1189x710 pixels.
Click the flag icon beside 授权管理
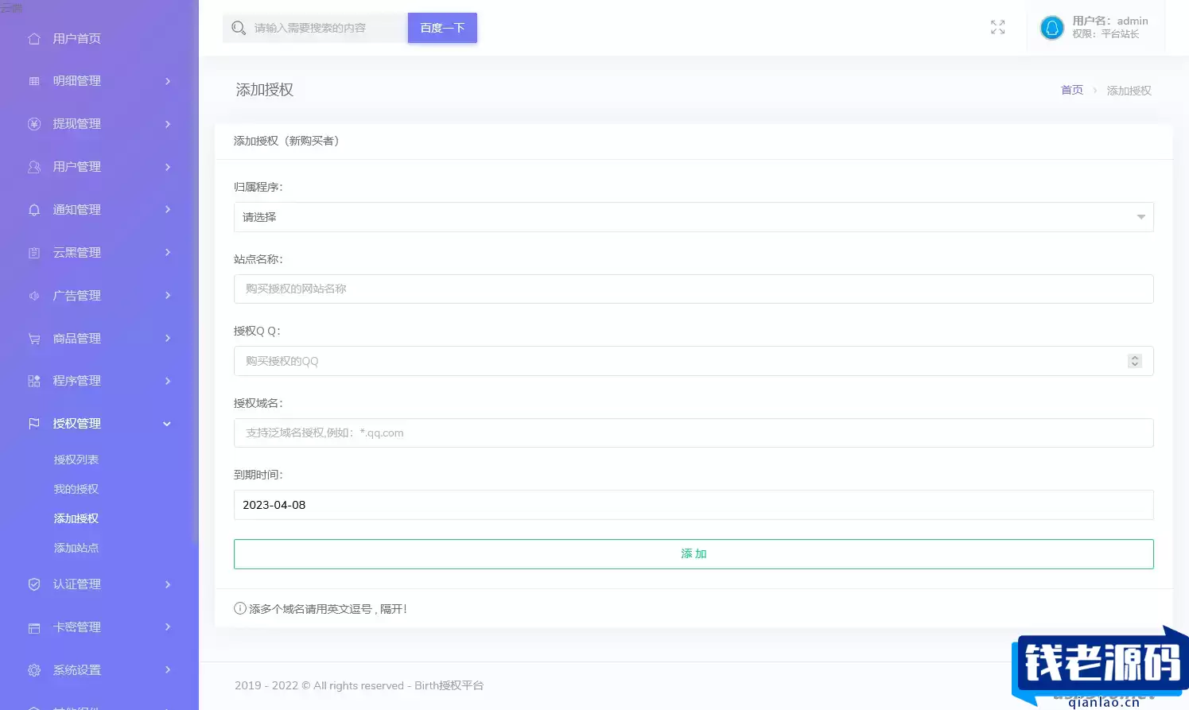click(34, 424)
